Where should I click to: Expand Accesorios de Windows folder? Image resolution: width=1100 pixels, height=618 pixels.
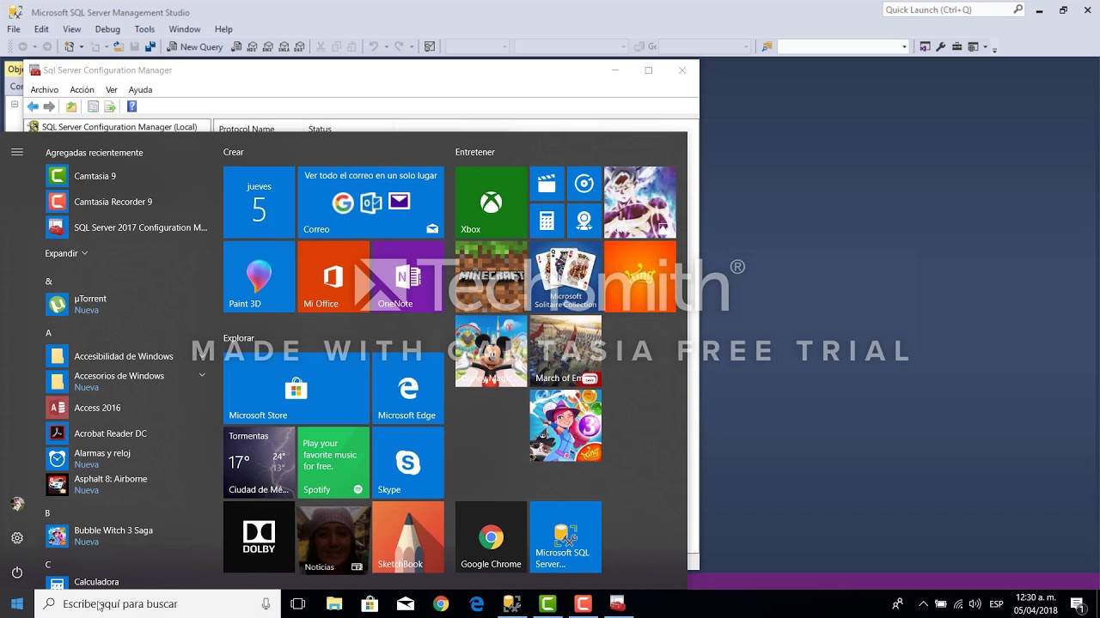click(127, 381)
